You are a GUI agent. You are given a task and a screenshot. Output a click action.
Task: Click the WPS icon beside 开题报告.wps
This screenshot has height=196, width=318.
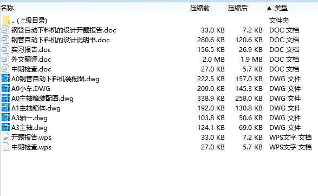tap(6, 137)
